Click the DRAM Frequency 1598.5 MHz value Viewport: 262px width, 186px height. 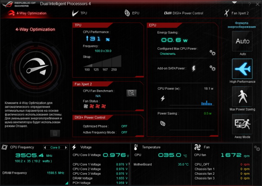(x=55, y=173)
